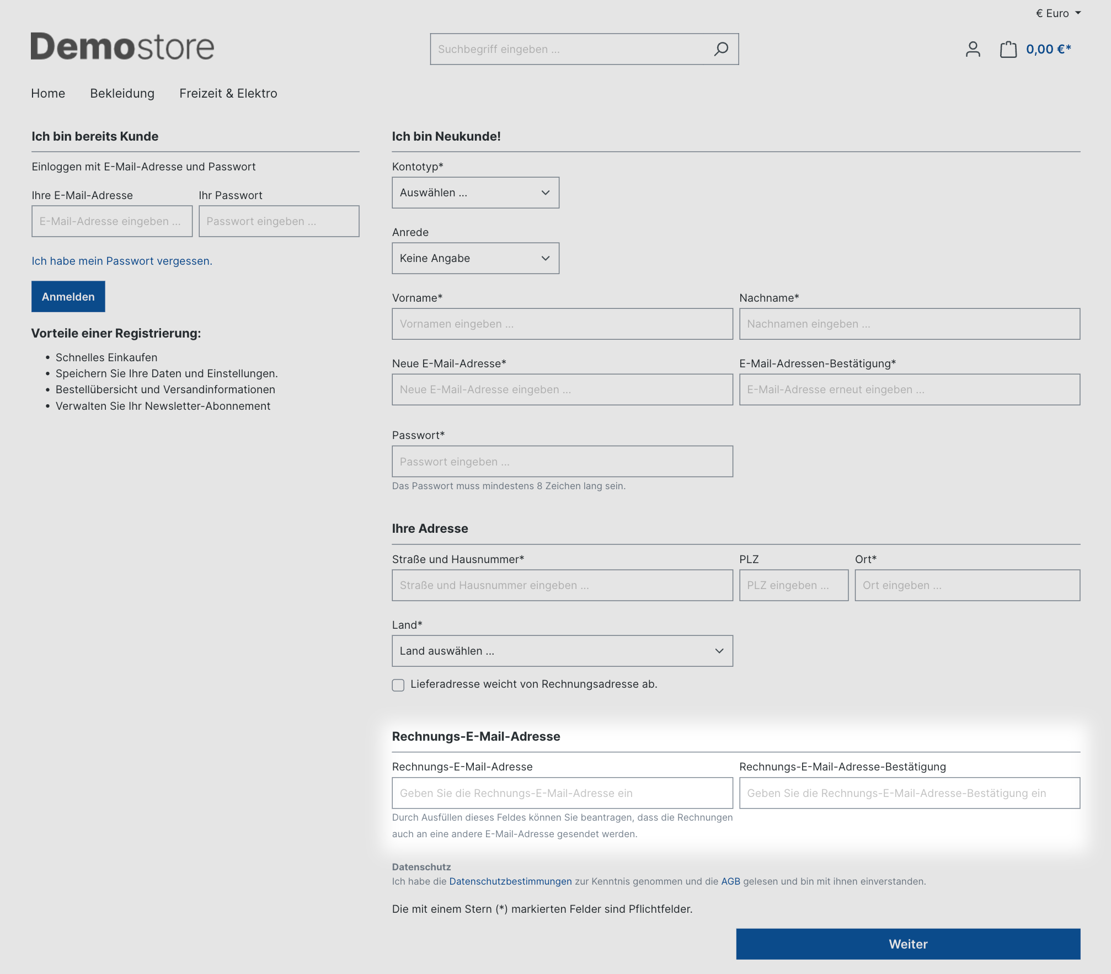Click the user account icon
This screenshot has width=1111, height=974.
pos(971,49)
